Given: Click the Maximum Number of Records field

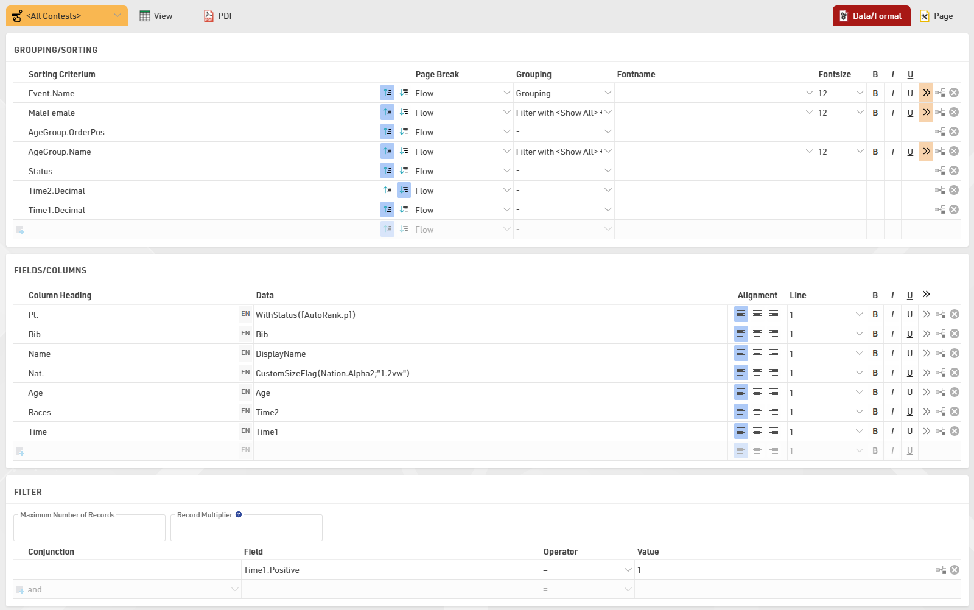Looking at the screenshot, I should pyautogui.click(x=89, y=529).
